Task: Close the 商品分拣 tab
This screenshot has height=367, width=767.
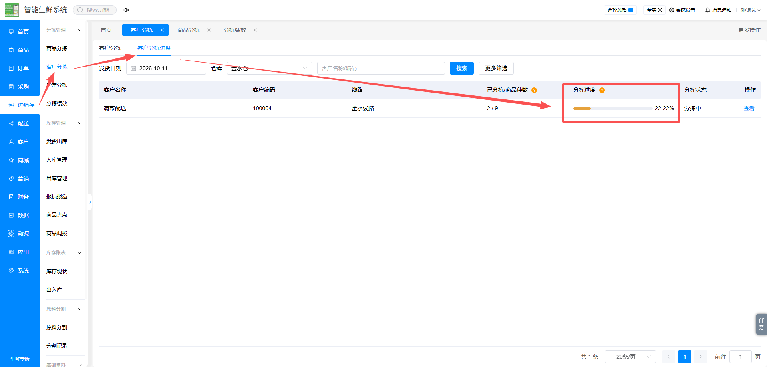Action: (209, 30)
